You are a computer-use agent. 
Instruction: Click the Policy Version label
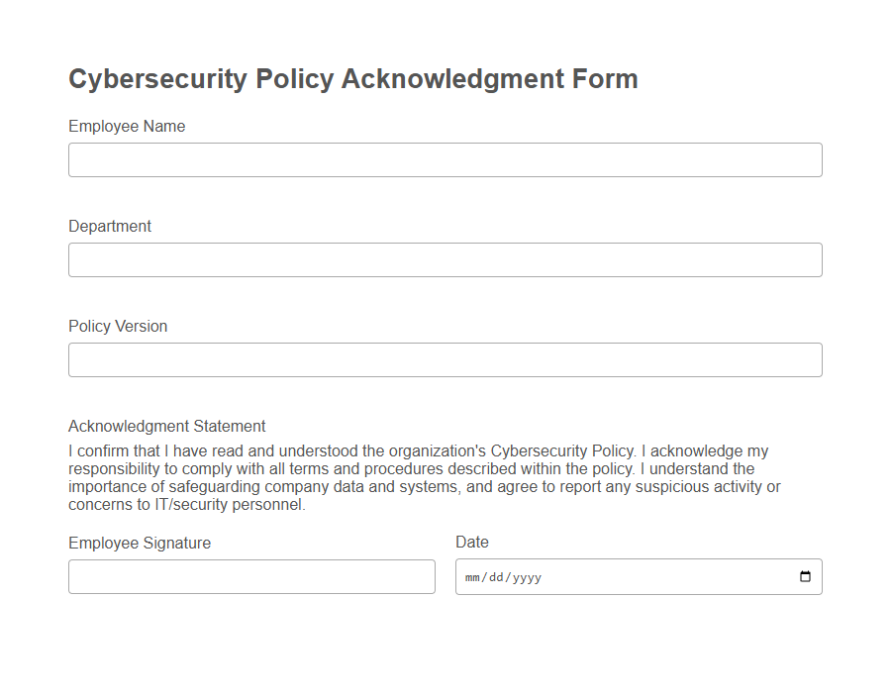click(117, 326)
